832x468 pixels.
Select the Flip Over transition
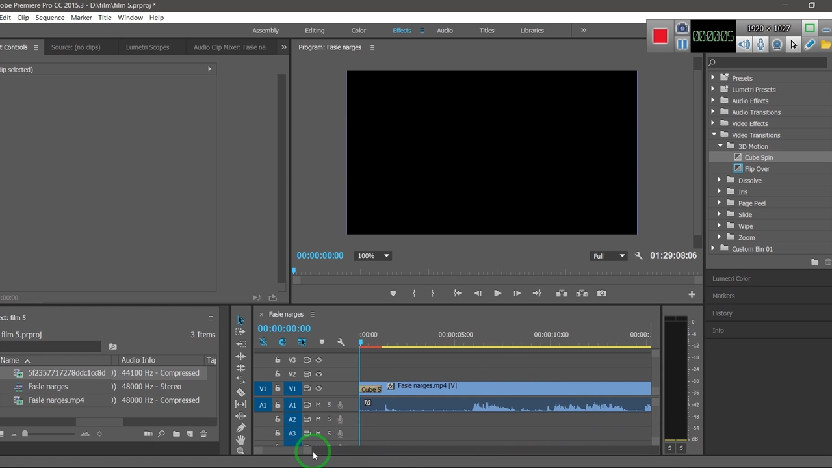757,169
